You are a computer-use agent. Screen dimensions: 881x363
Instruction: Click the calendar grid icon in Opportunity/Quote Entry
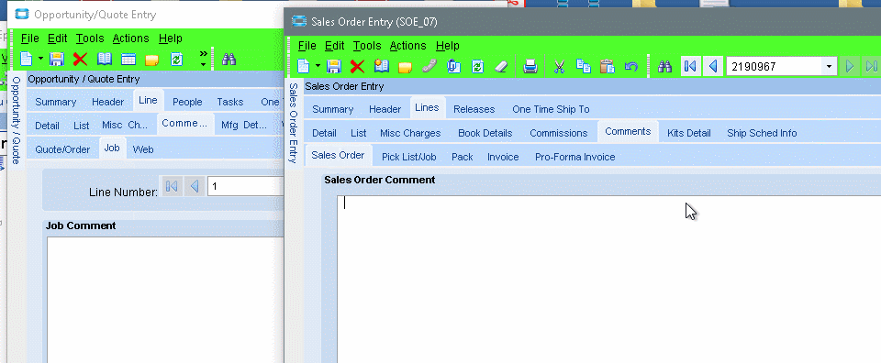(128, 59)
